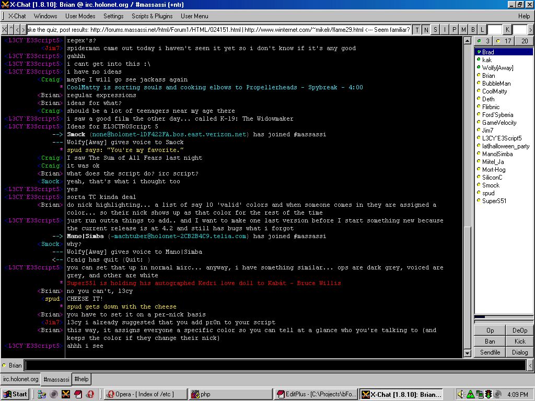Toggle channel mode L (user limit)
This screenshot has width=535, height=401.
tap(482, 30)
